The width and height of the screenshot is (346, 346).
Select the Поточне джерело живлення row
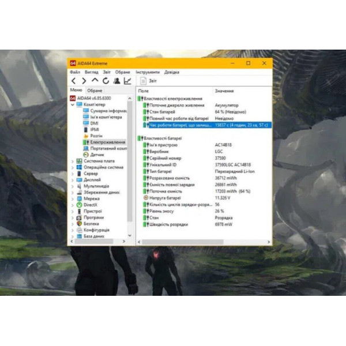coord(204,106)
